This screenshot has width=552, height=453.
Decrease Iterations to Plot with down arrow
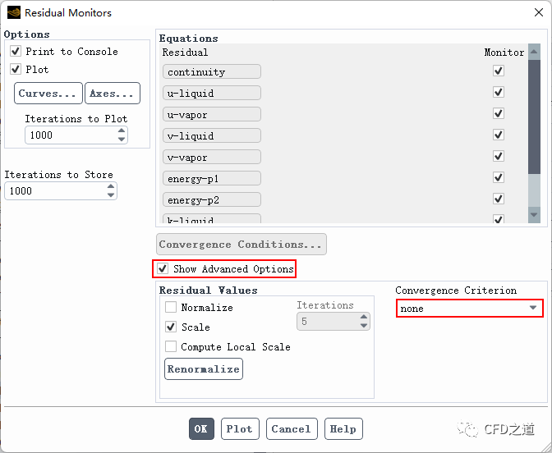[122, 140]
